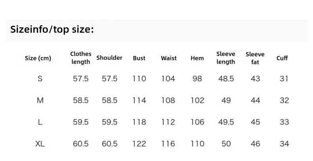Click the 'Sleeve fat' column header
Image resolution: width=313 pixels, height=161 pixels.
[255, 58]
